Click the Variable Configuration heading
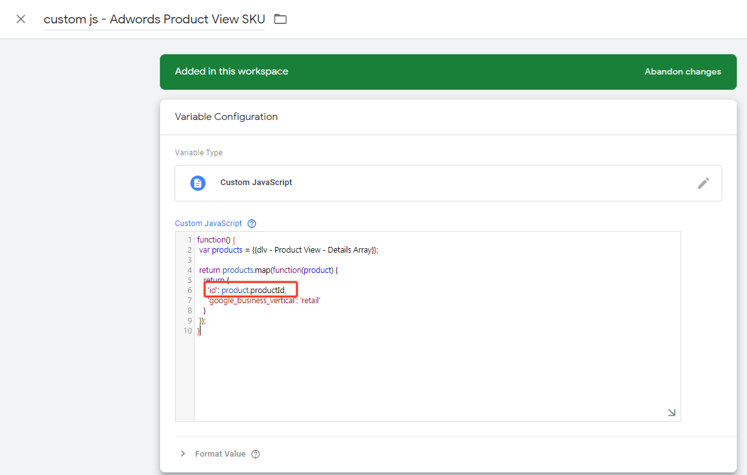This screenshot has width=747, height=475. [x=226, y=117]
